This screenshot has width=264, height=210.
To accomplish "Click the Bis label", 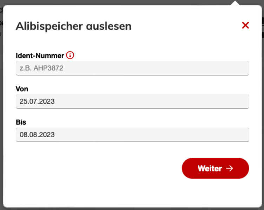I will [21, 122].
